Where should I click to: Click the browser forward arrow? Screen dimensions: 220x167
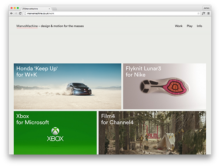pyautogui.click(x=16, y=13)
